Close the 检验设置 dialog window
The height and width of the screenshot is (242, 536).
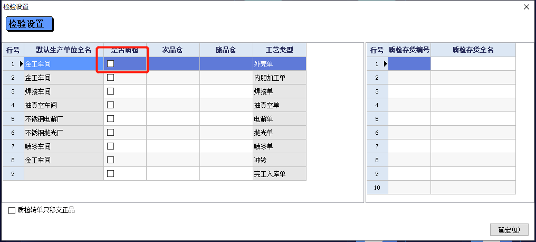[526, 7]
